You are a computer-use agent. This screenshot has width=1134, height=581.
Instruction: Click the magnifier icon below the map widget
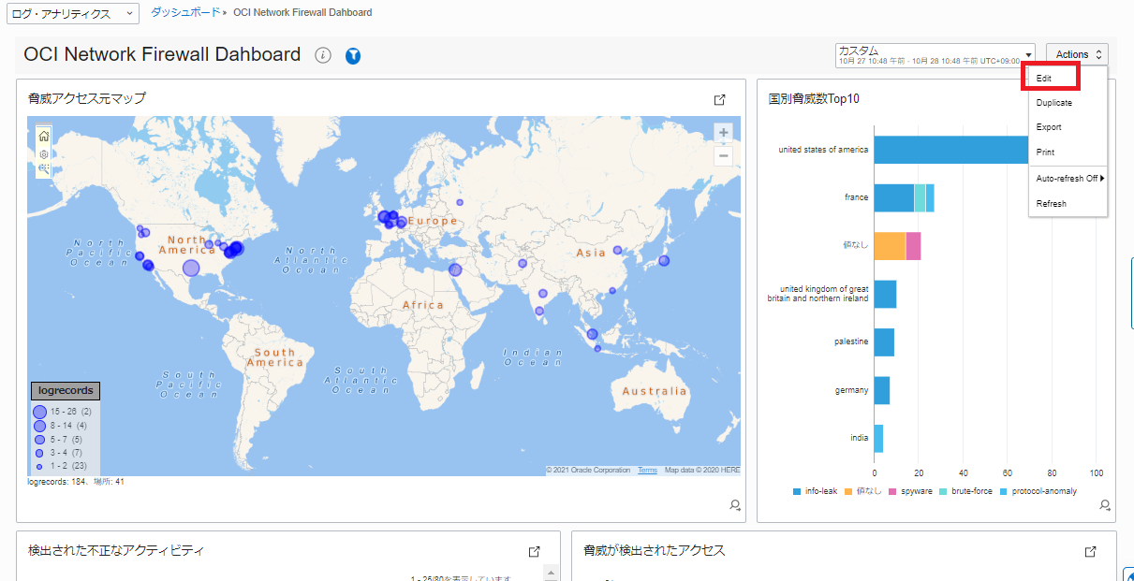tap(735, 505)
